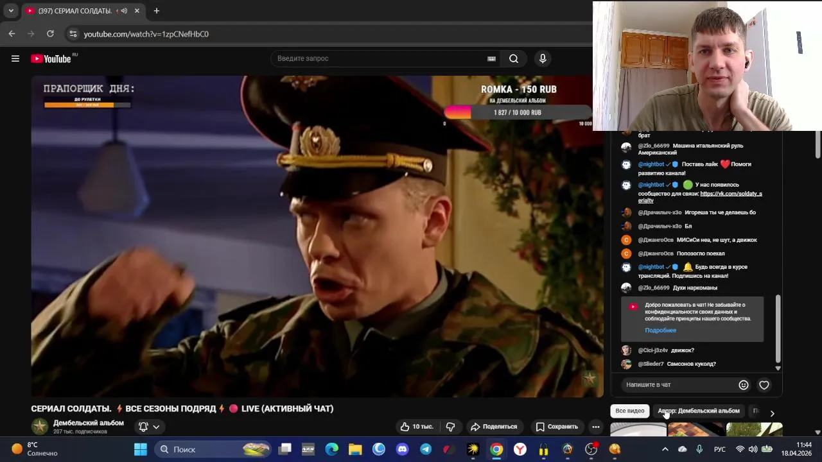This screenshot has width=822, height=462.
Task: Open the Подробнее link in chat notice
Action: 660,330
